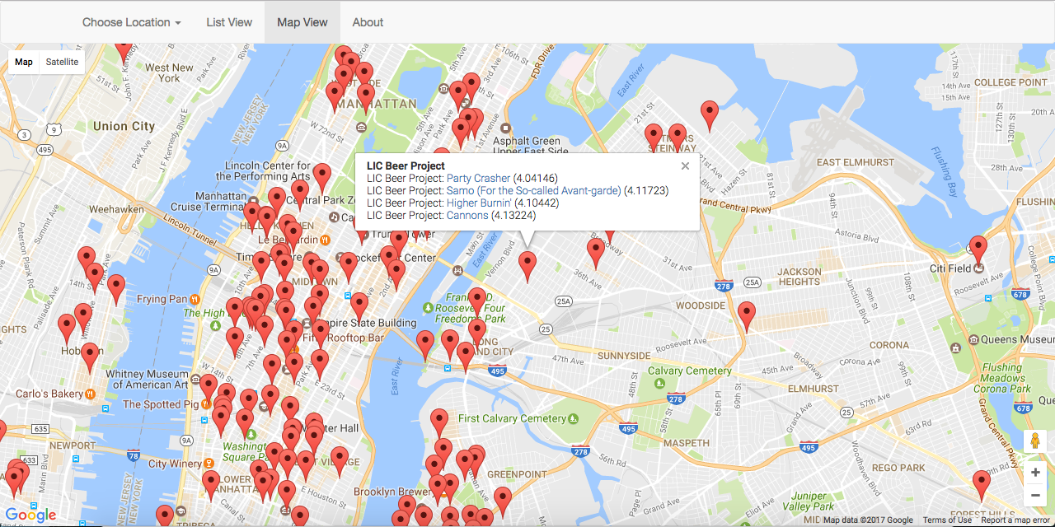The height and width of the screenshot is (527, 1055).
Task: Click the Google logo on the map
Action: [31, 515]
